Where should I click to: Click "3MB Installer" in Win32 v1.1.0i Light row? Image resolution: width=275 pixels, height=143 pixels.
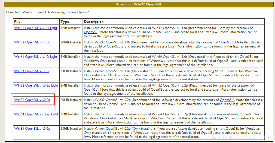[x=70, y=28]
